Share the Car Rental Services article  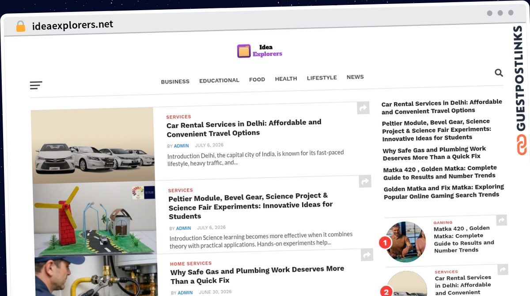click(x=363, y=108)
